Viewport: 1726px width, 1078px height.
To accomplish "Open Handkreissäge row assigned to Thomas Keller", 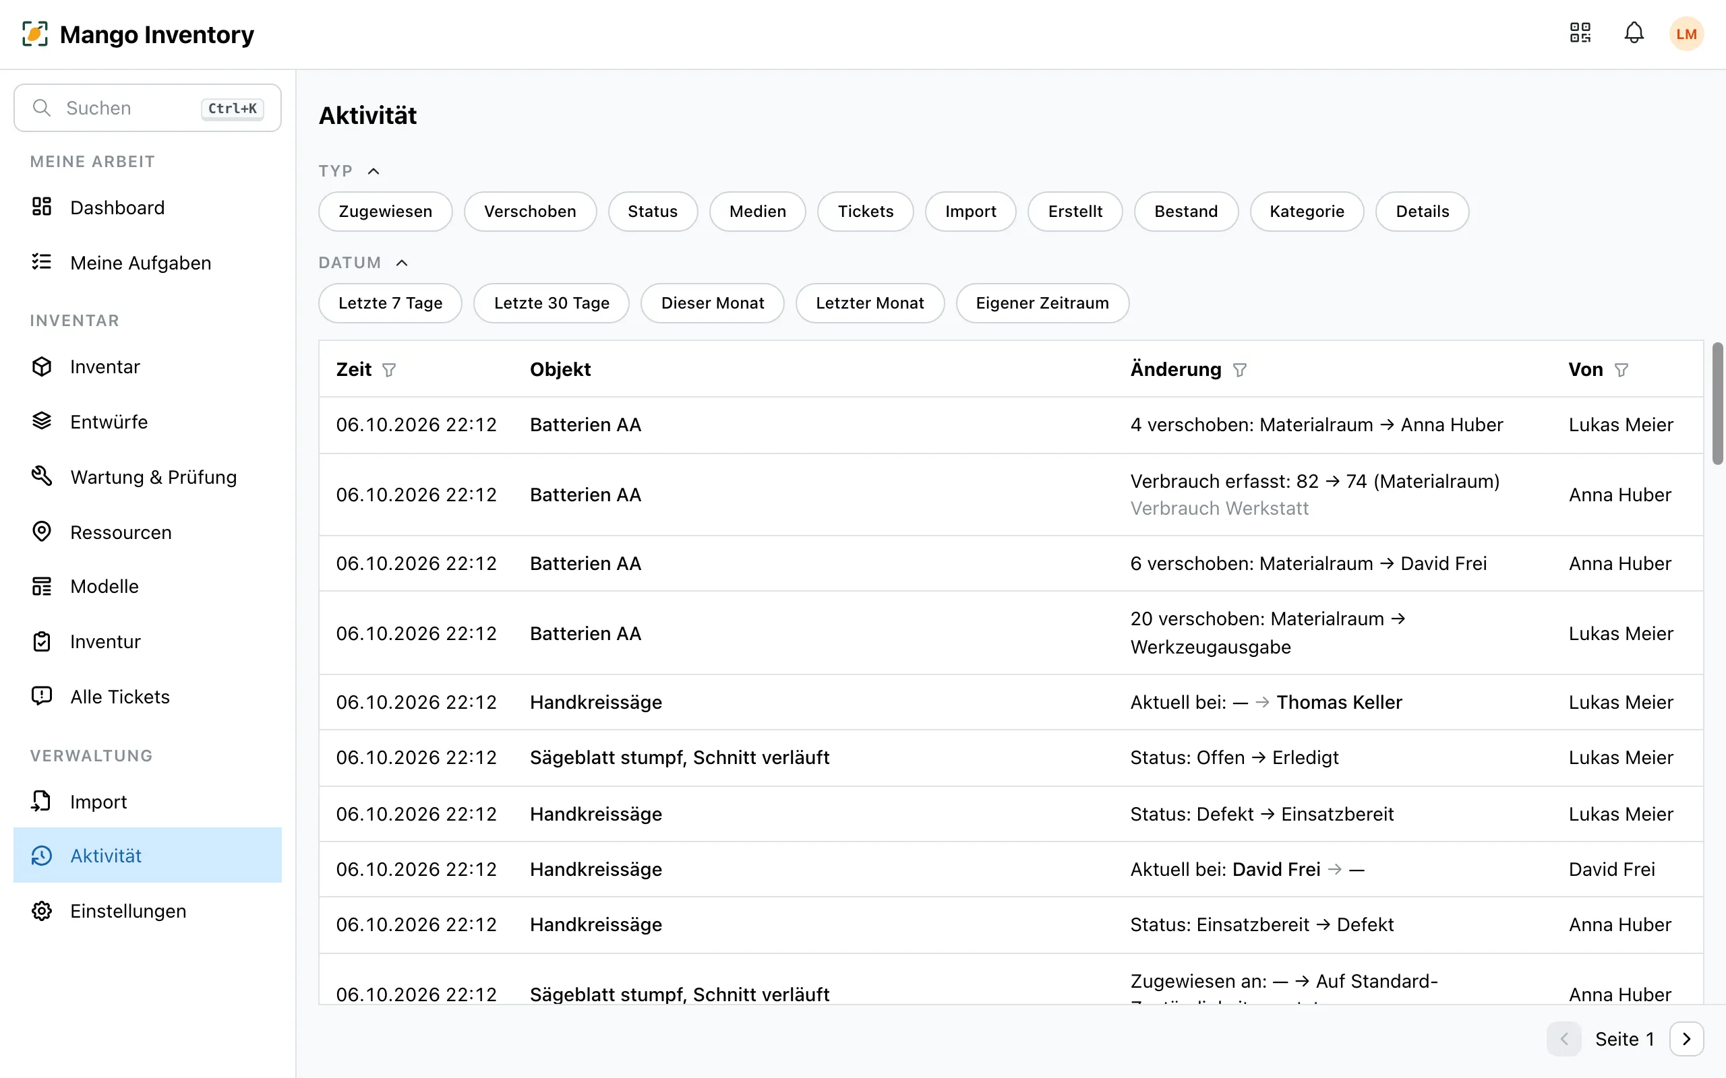I will (1011, 702).
